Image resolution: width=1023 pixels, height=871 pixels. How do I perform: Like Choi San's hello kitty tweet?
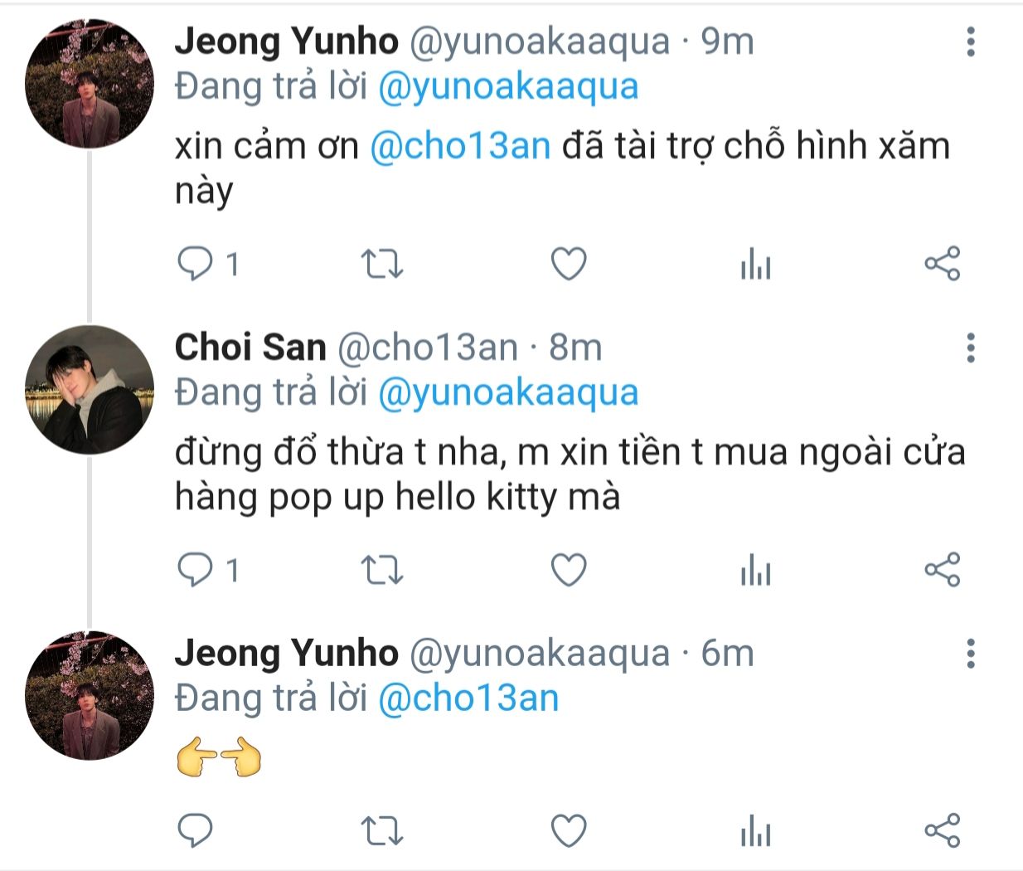coord(569,571)
